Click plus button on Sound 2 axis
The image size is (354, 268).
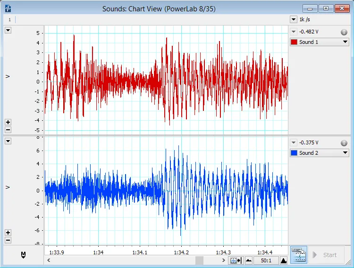point(8,233)
